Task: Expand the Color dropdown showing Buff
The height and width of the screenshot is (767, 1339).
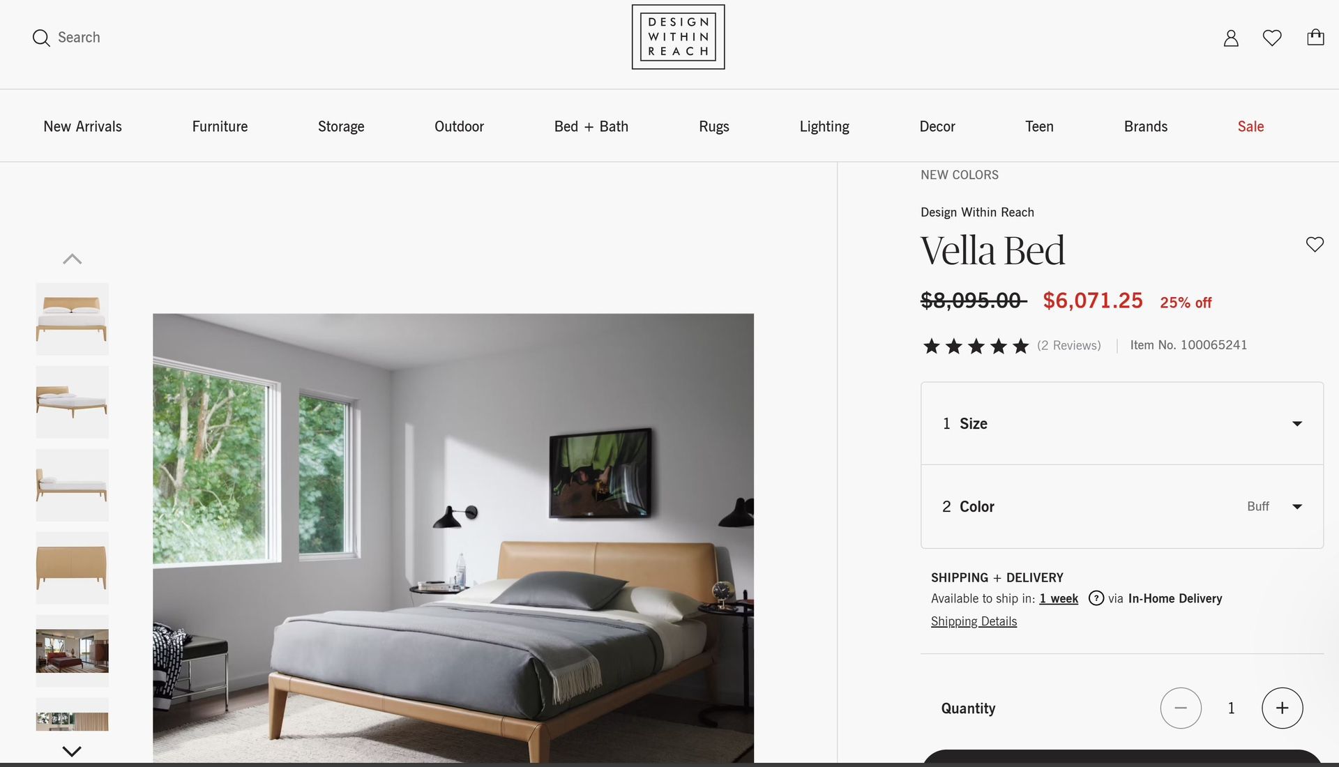Action: click(x=1122, y=506)
